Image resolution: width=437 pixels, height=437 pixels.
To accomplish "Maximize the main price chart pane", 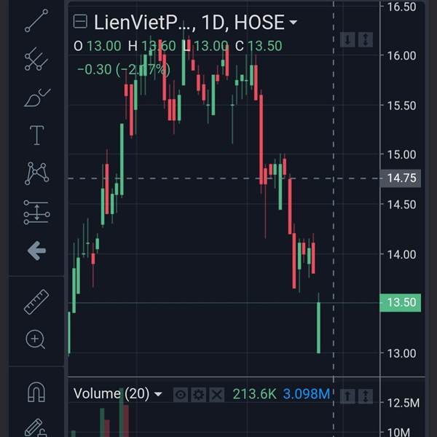I will (x=366, y=40).
